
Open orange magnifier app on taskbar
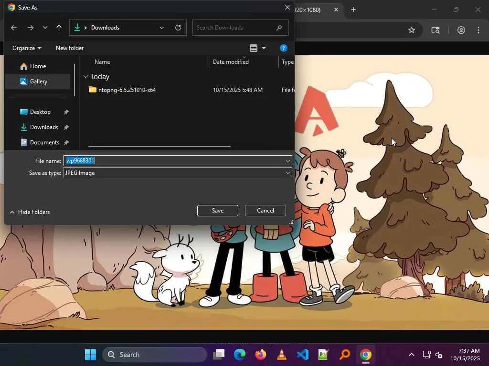pyautogui.click(x=345, y=355)
